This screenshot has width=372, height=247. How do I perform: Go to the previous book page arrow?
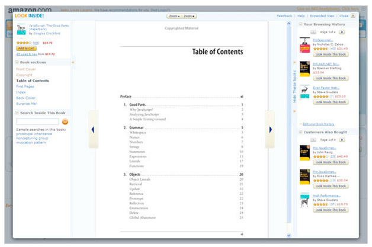click(93, 130)
